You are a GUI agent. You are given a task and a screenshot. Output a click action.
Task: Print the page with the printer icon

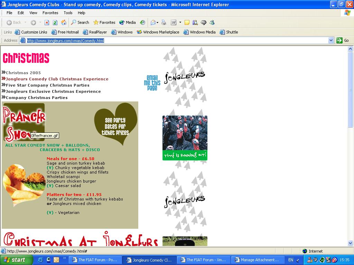164,22
